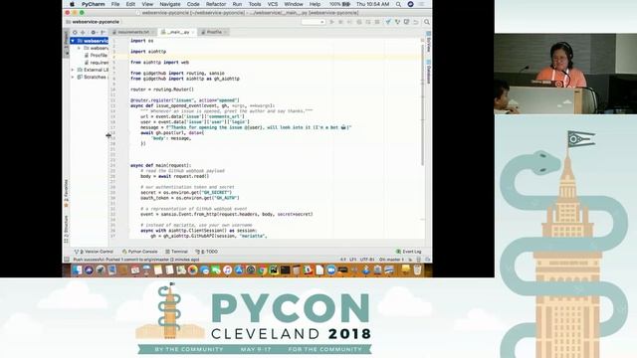Open iTunes from the Dock
This screenshot has width=637, height=358.
pos(228,269)
